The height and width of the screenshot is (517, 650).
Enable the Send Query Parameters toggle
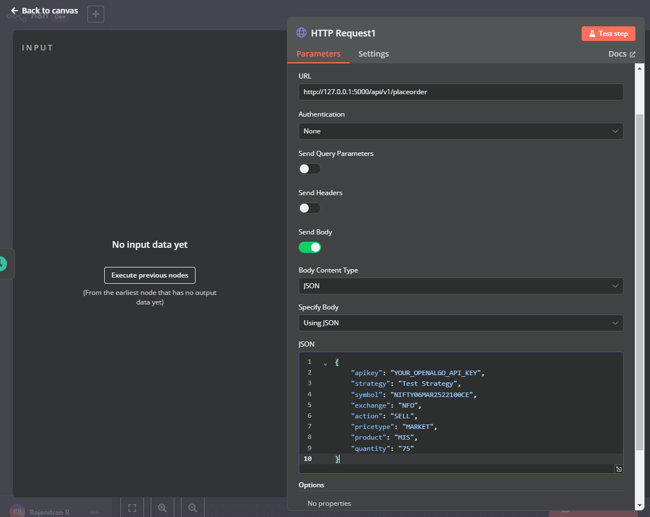(x=309, y=169)
